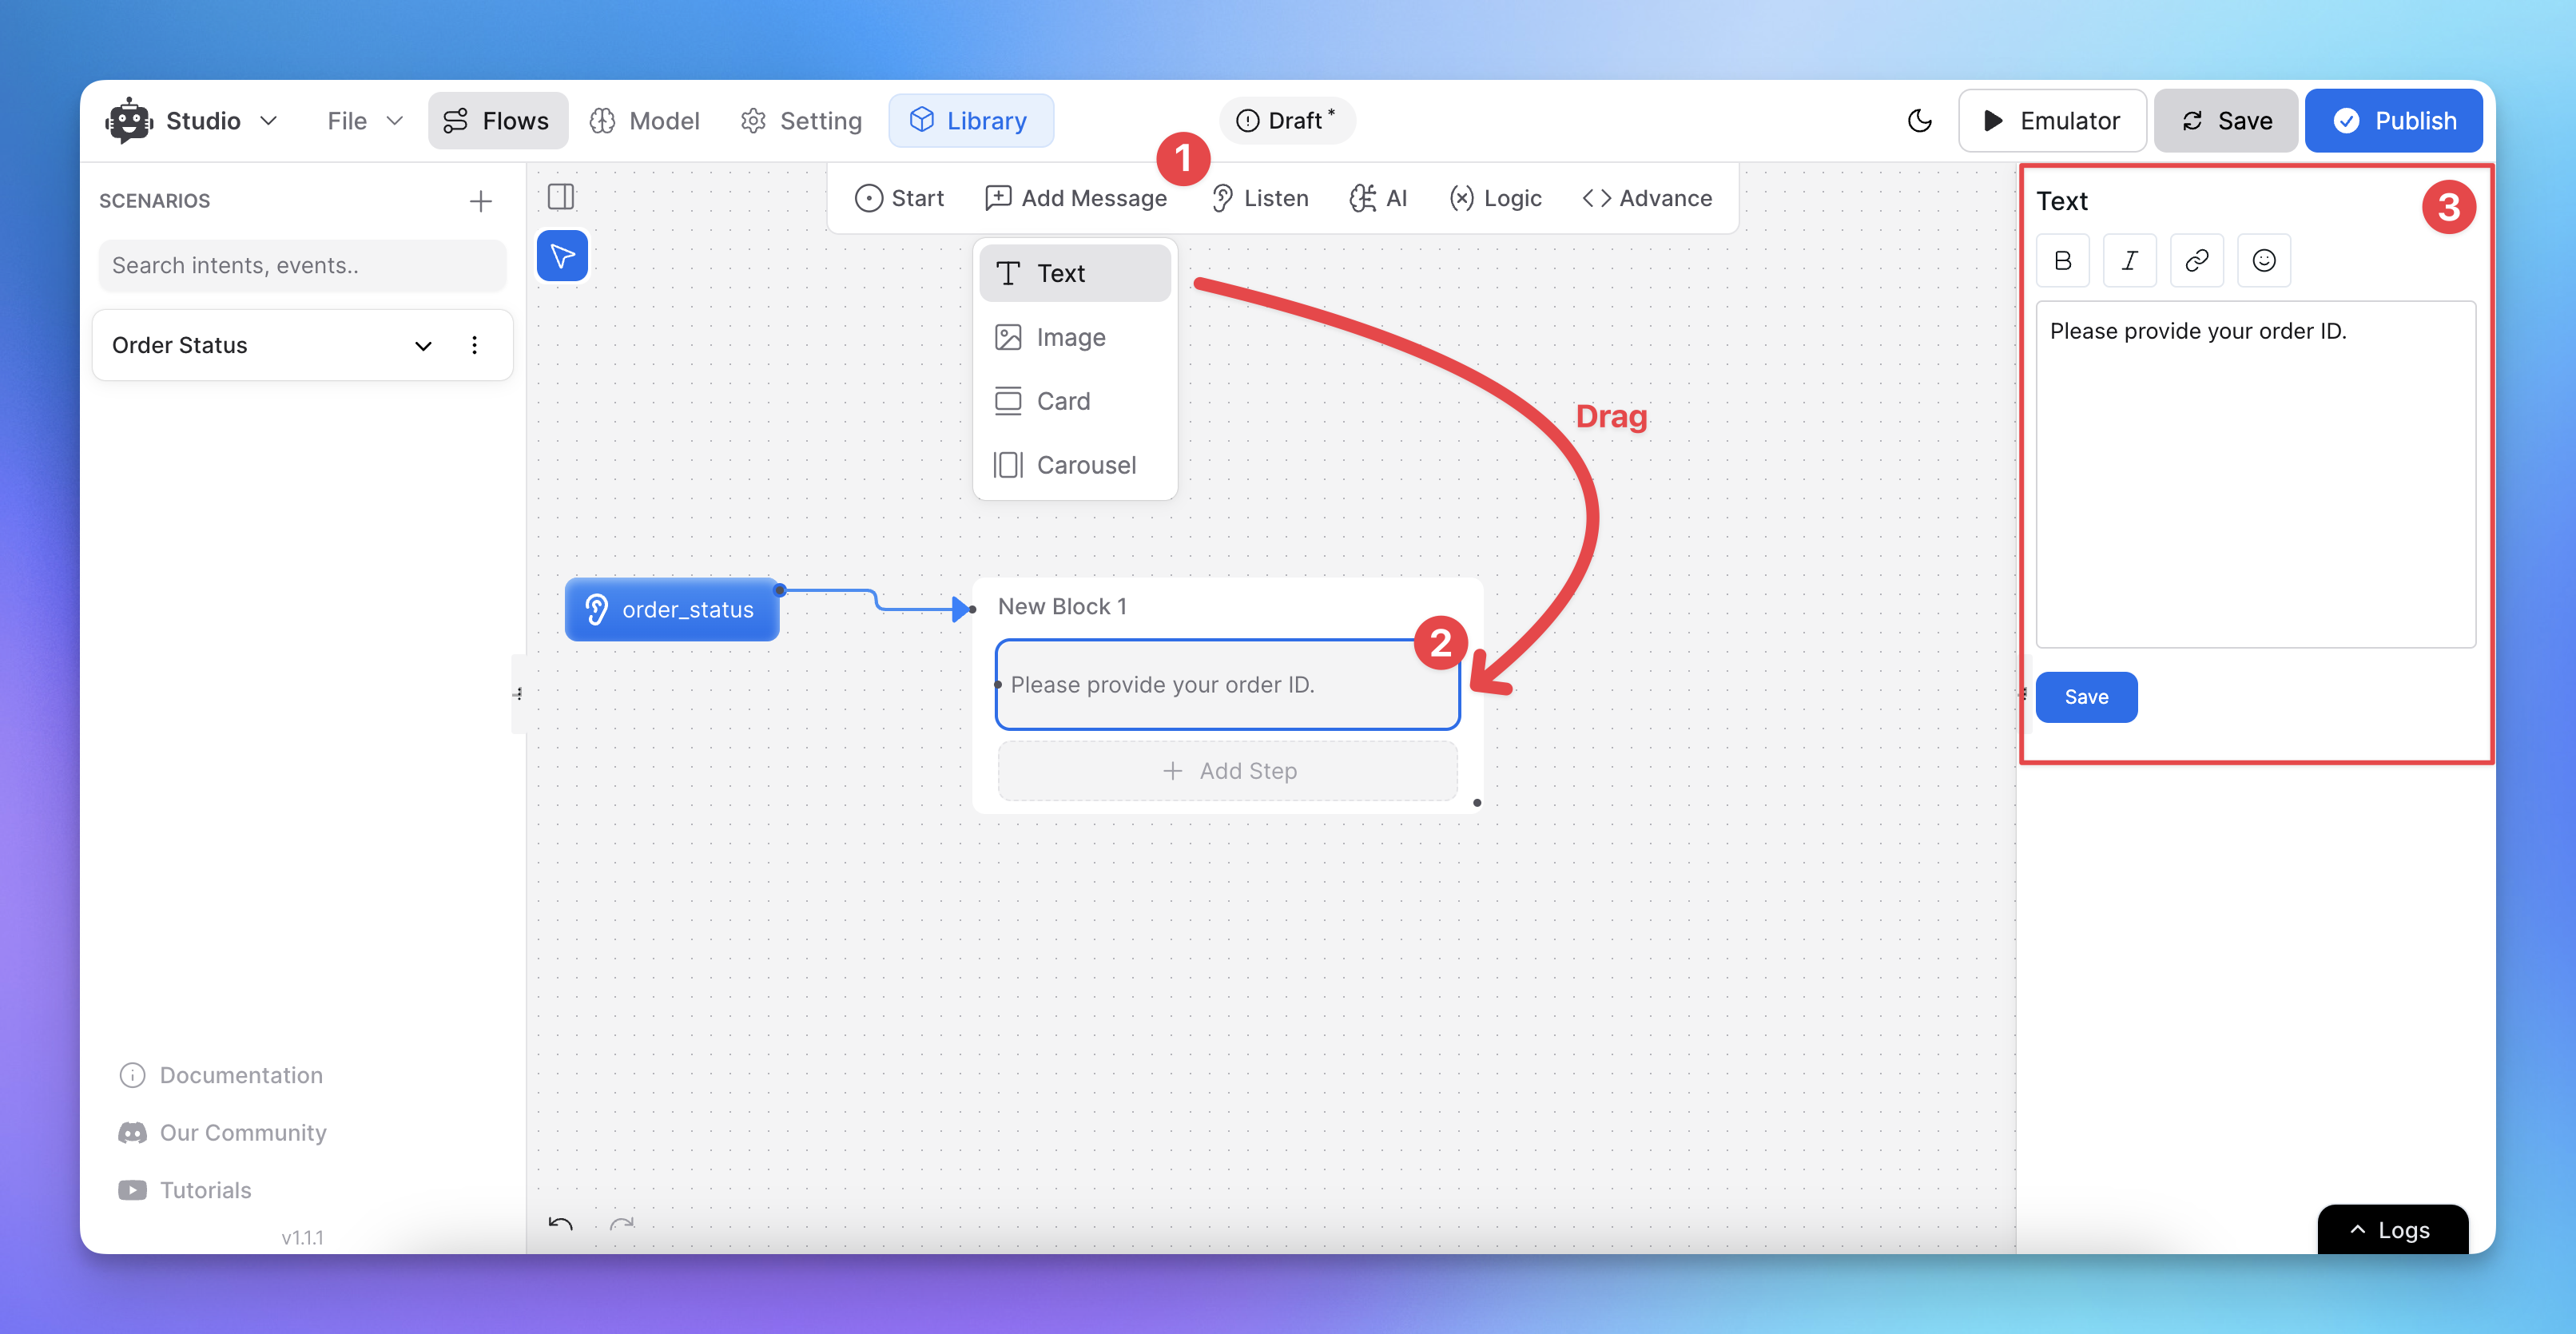Click the top bar Save button
Image resolution: width=2576 pixels, height=1334 pixels.
[x=2226, y=121]
